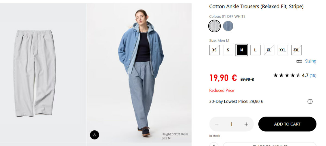Open the hanger styling icon on model photo
Screen dimensions: 326x146
95,135
